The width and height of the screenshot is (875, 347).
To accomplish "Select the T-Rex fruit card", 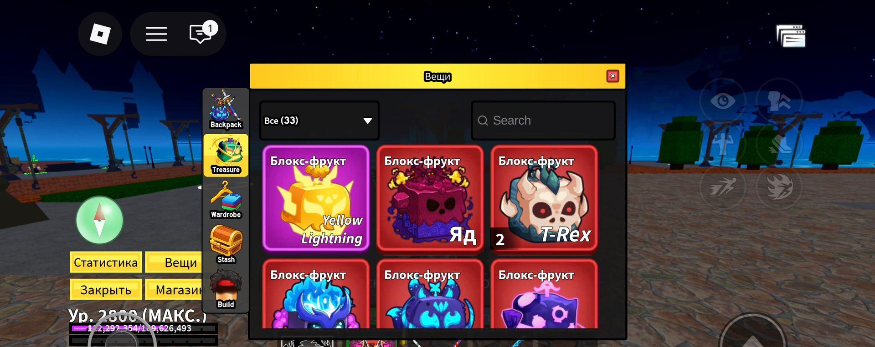I will (544, 198).
